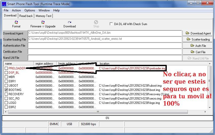Browse for a Download Agent file
The height and width of the screenshot is (135, 215).
tap(198, 33)
